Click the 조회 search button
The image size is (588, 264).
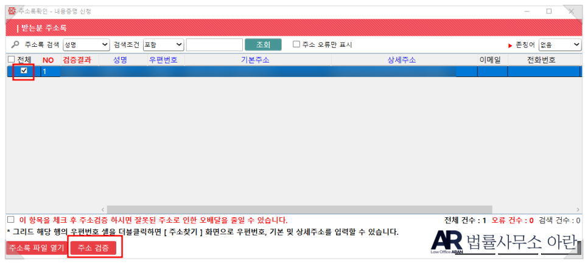[x=263, y=44]
